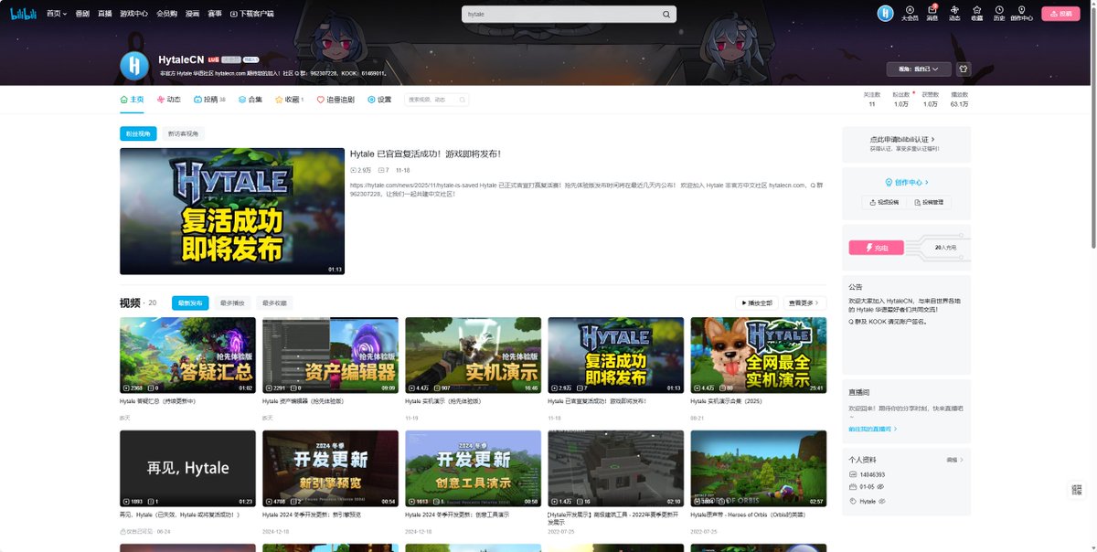1097x552 pixels.
Task: Click 下载客户端 download link
Action: click(251, 14)
